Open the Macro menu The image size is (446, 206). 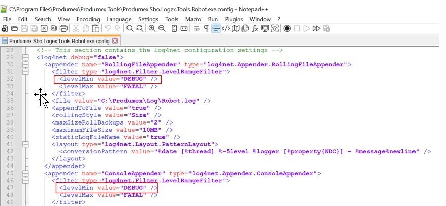pyautogui.click(x=193, y=19)
